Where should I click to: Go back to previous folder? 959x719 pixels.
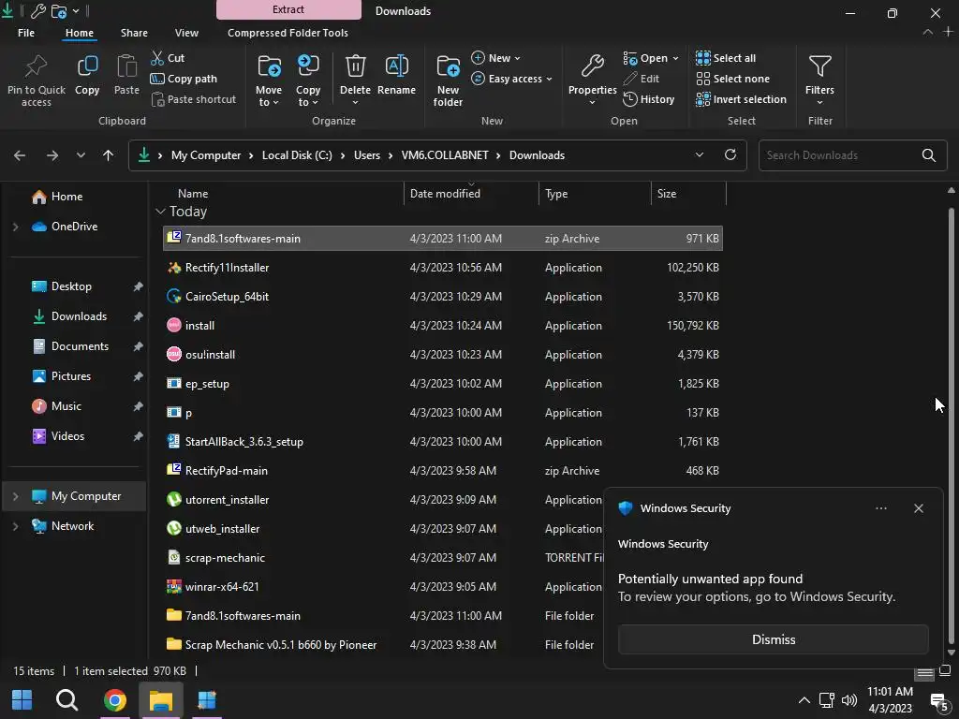20,155
